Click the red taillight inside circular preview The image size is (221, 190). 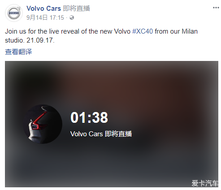point(39,121)
